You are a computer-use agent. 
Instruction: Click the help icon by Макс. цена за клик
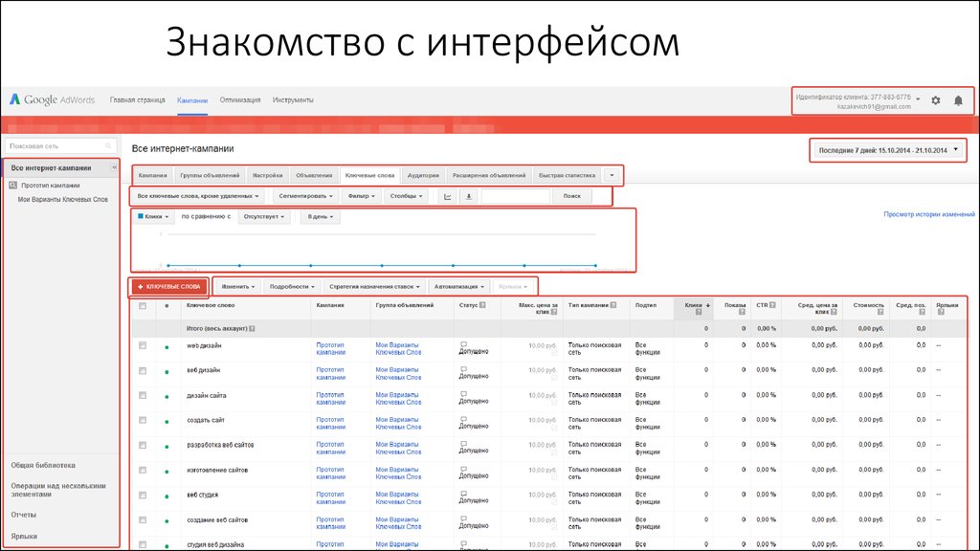[554, 312]
